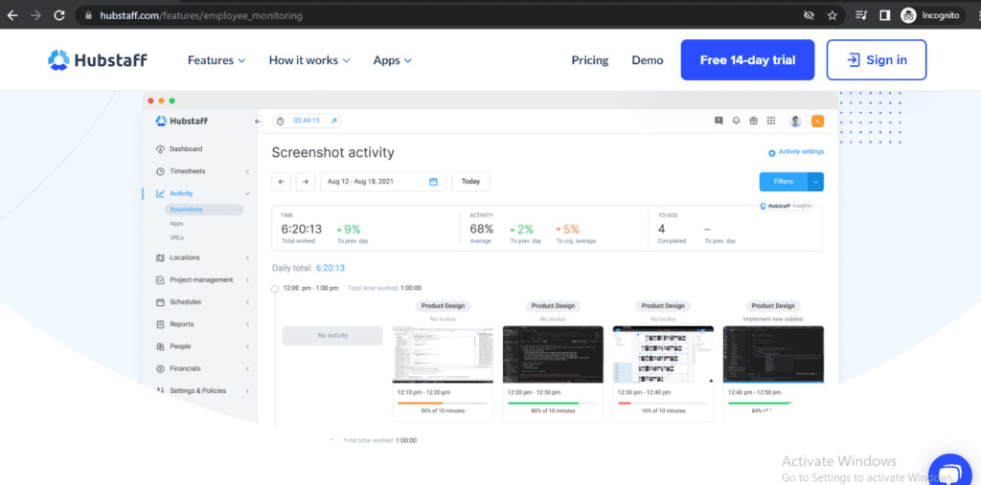
Task: Expand the How it works dropdown
Action: click(309, 60)
